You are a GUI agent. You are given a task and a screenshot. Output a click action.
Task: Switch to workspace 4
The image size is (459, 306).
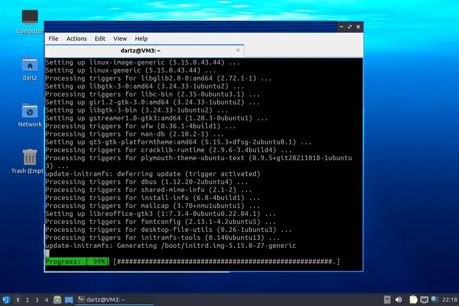pos(47,300)
